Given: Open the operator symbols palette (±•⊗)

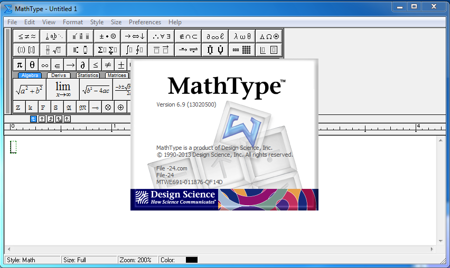Looking at the screenshot, I should [x=108, y=36].
